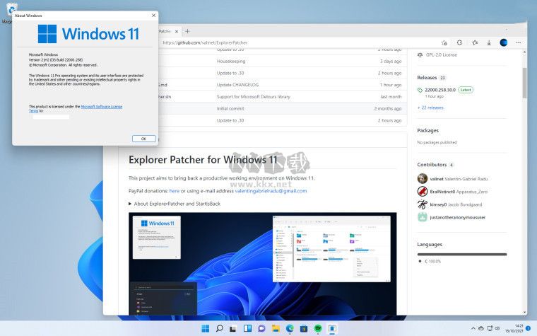Open Spotify from the taskbar

click(x=317, y=329)
